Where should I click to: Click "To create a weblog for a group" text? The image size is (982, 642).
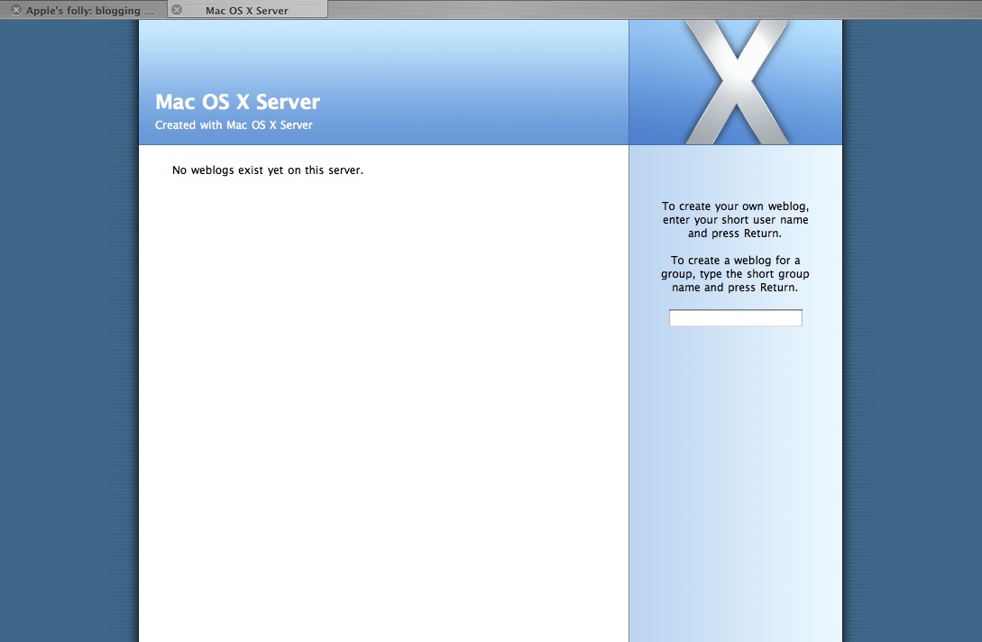point(735,274)
